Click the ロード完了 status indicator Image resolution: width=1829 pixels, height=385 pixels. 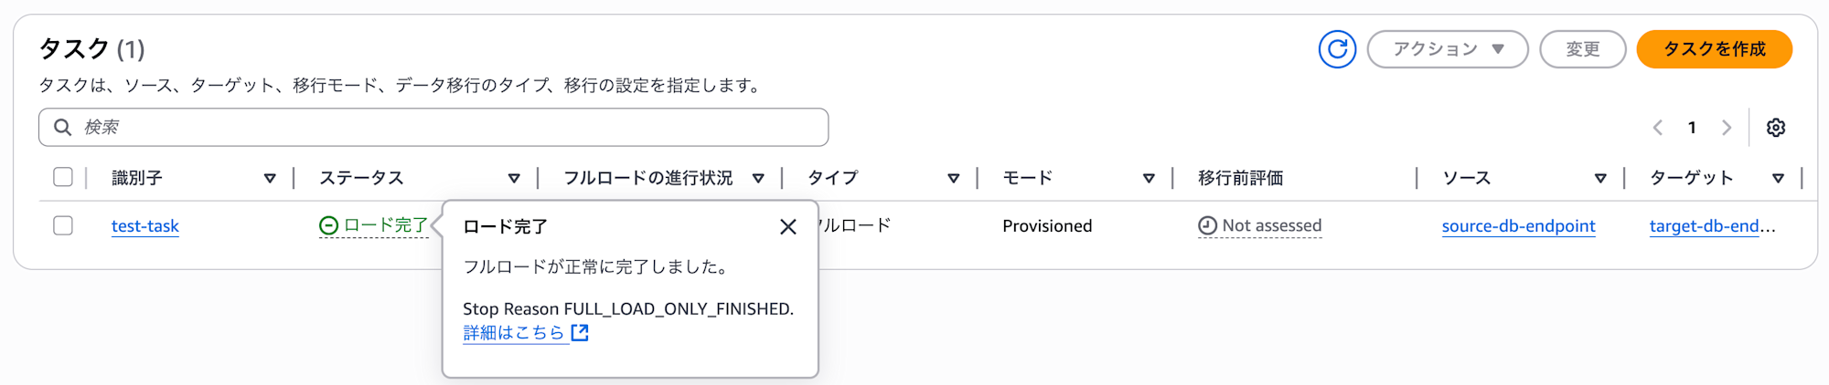[373, 225]
